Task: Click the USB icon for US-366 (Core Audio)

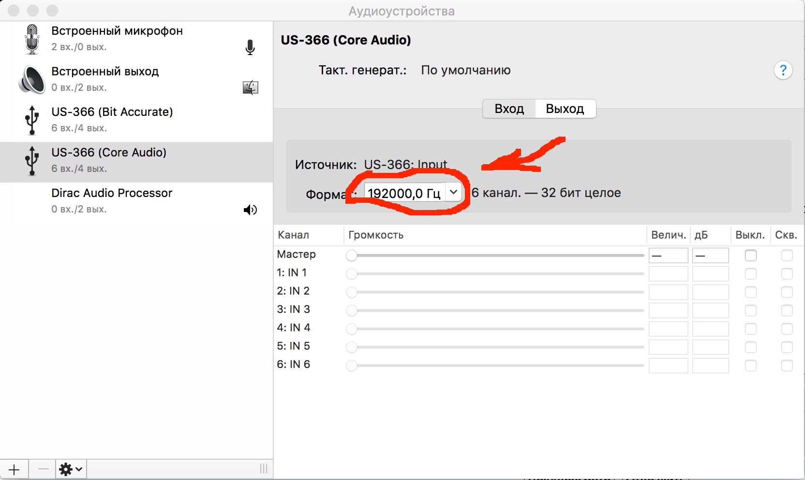Action: pos(32,160)
